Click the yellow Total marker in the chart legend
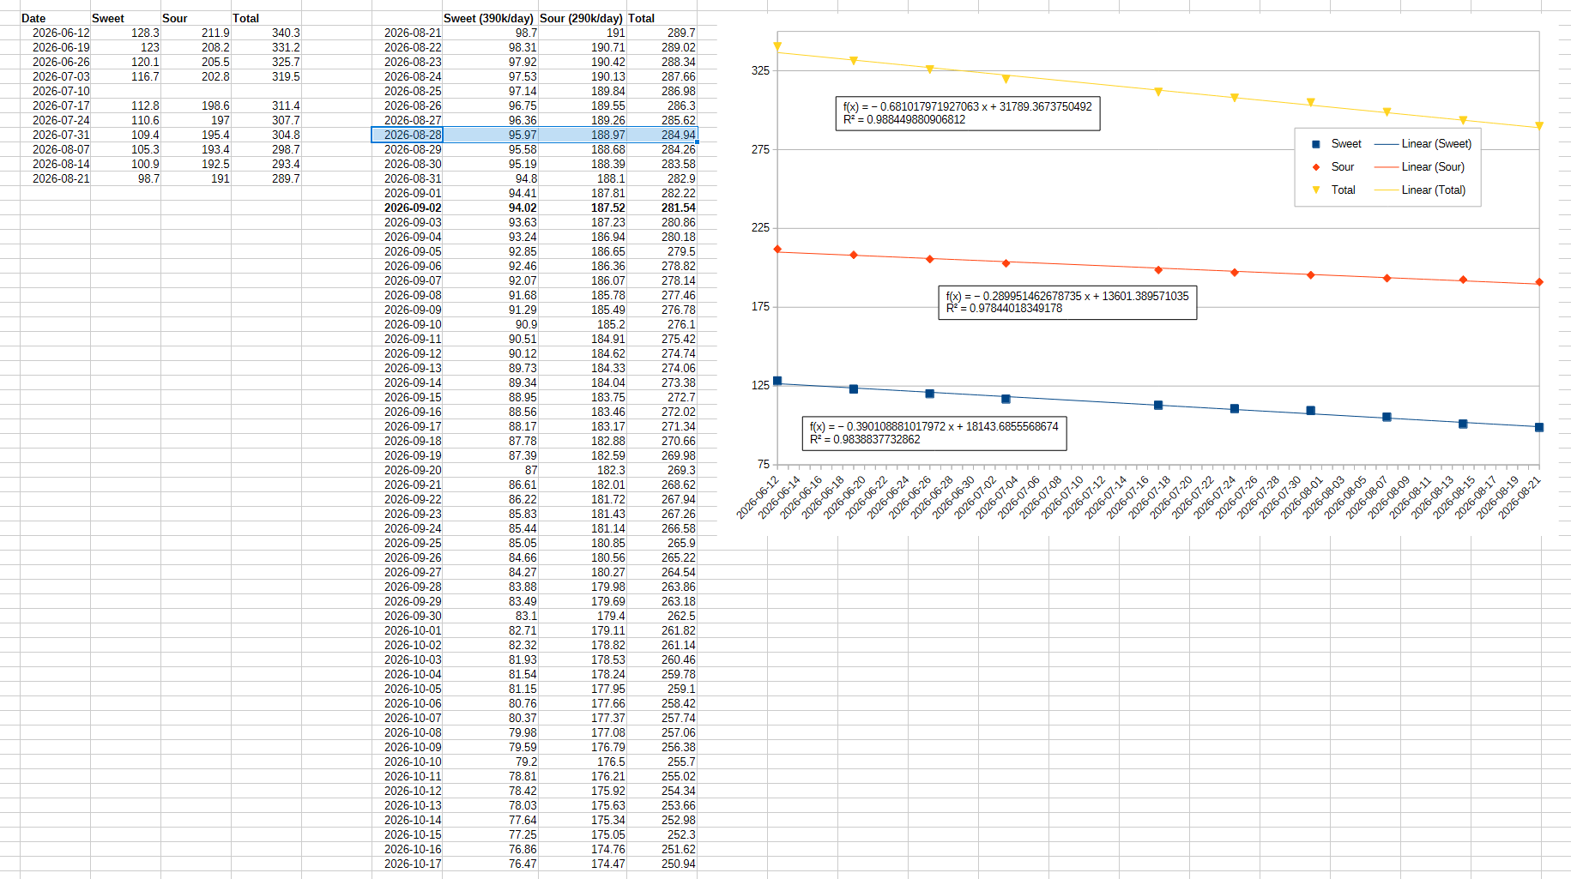Image resolution: width=1571 pixels, height=879 pixels. [1316, 190]
